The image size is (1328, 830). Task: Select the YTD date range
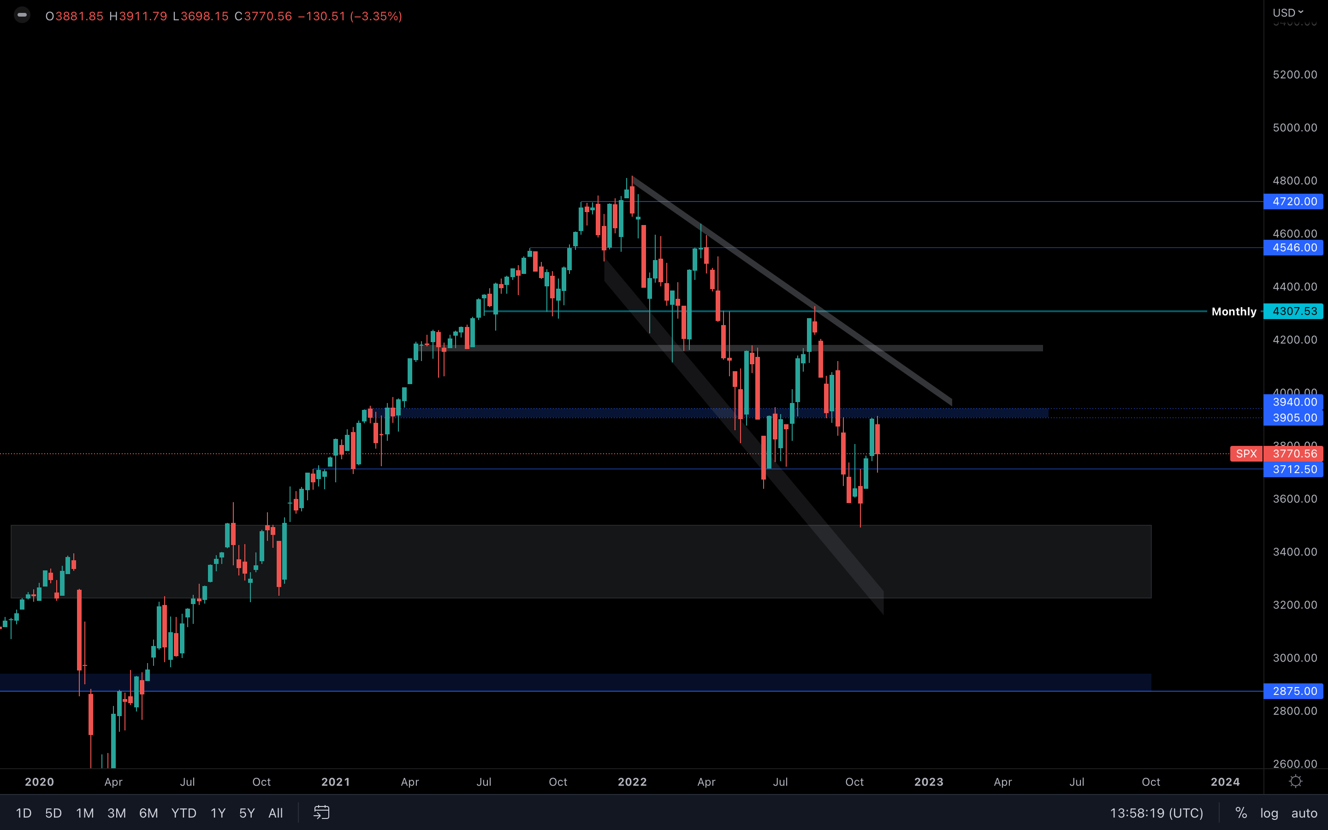point(183,813)
